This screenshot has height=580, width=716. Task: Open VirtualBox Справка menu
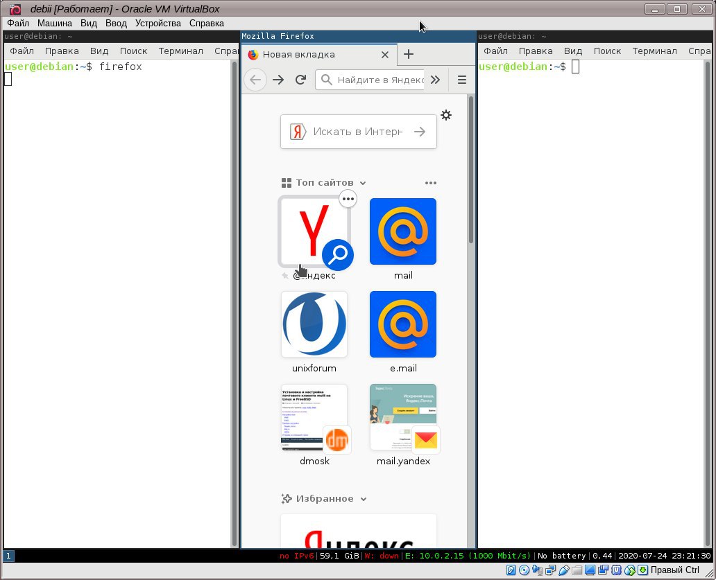[206, 24]
